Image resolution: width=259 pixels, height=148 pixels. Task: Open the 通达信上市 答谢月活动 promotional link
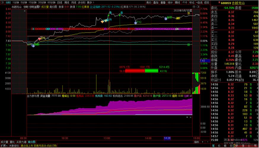click(38, 146)
